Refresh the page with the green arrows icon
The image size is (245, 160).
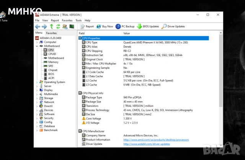click(x=58, y=26)
